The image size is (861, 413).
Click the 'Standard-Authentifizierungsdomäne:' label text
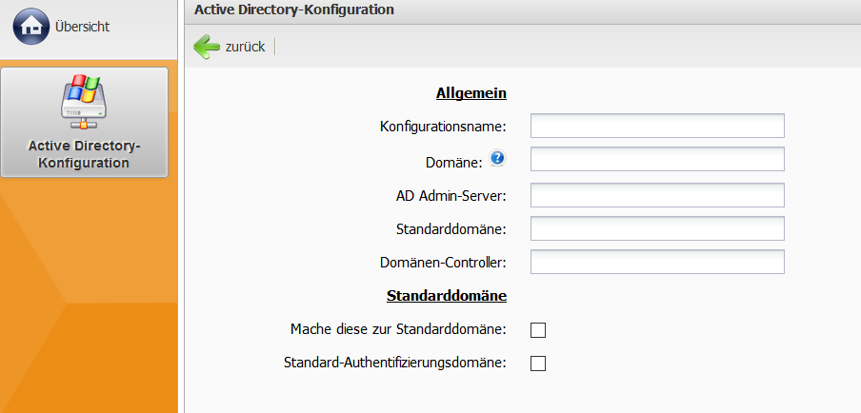click(395, 363)
